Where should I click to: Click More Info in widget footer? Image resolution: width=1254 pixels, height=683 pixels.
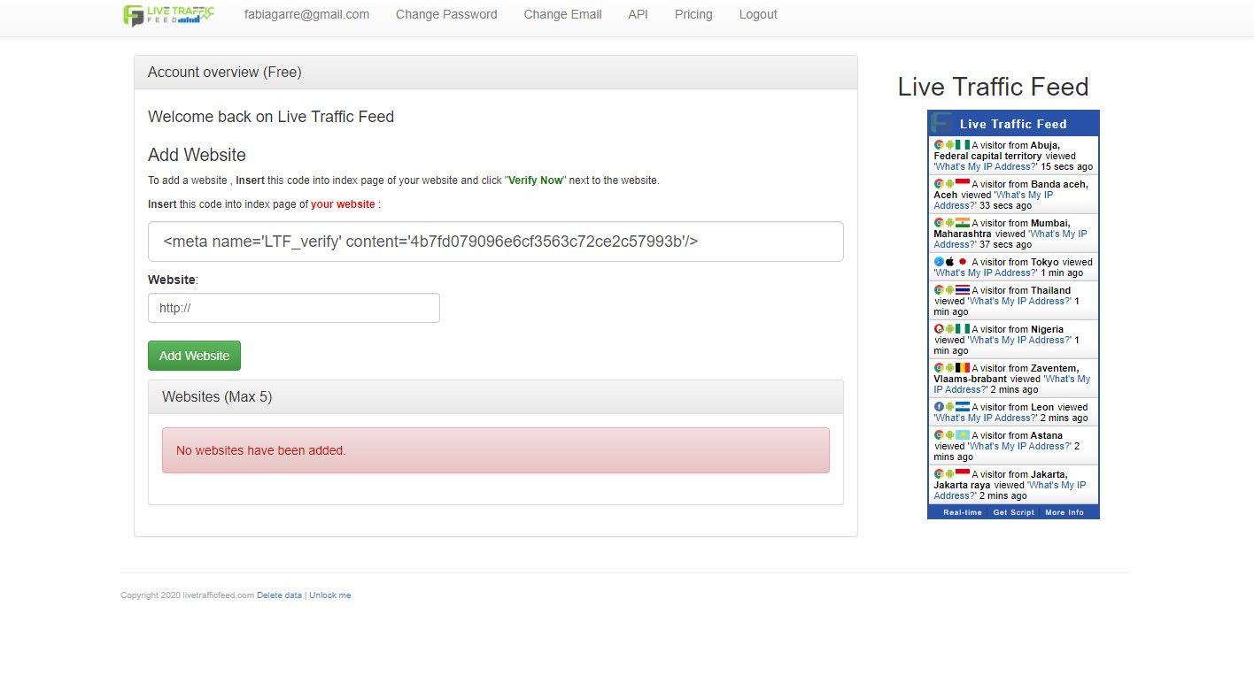(x=1064, y=512)
